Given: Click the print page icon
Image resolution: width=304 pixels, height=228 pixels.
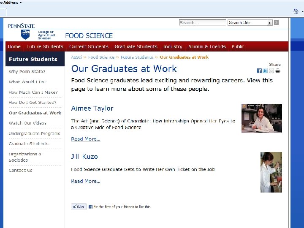Looking at the screenshot, I should tap(278, 71).
